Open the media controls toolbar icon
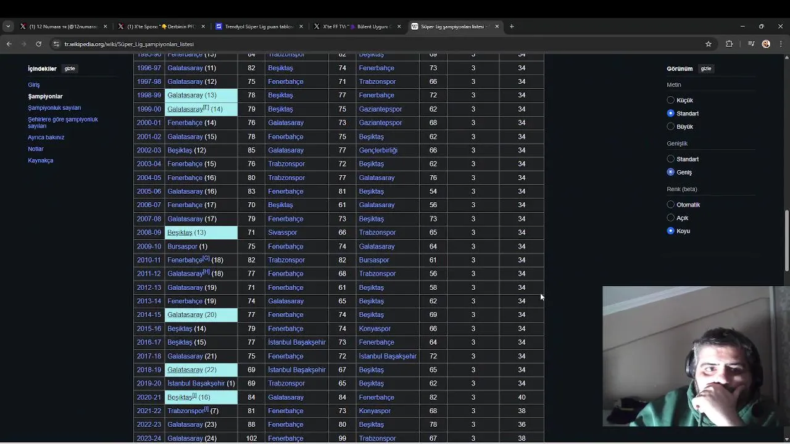This screenshot has height=444, width=790. 751,44
